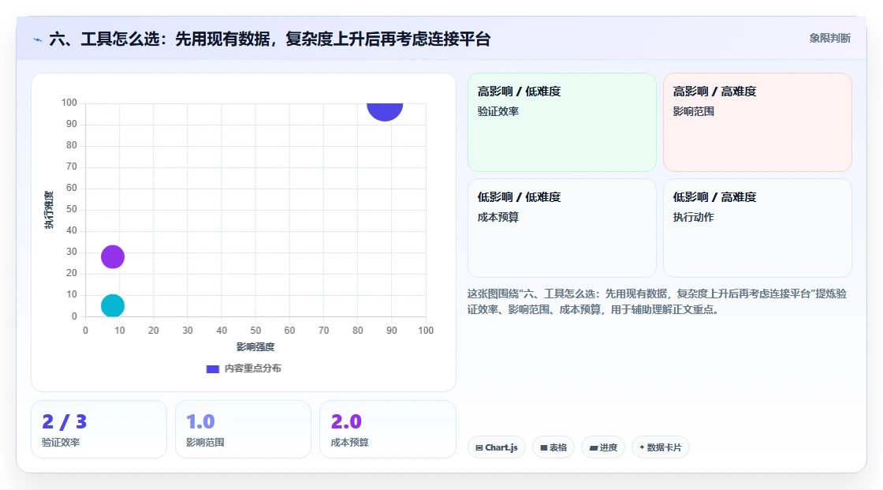
Task: Select the cyan bubble in the chart
Action: click(x=113, y=306)
